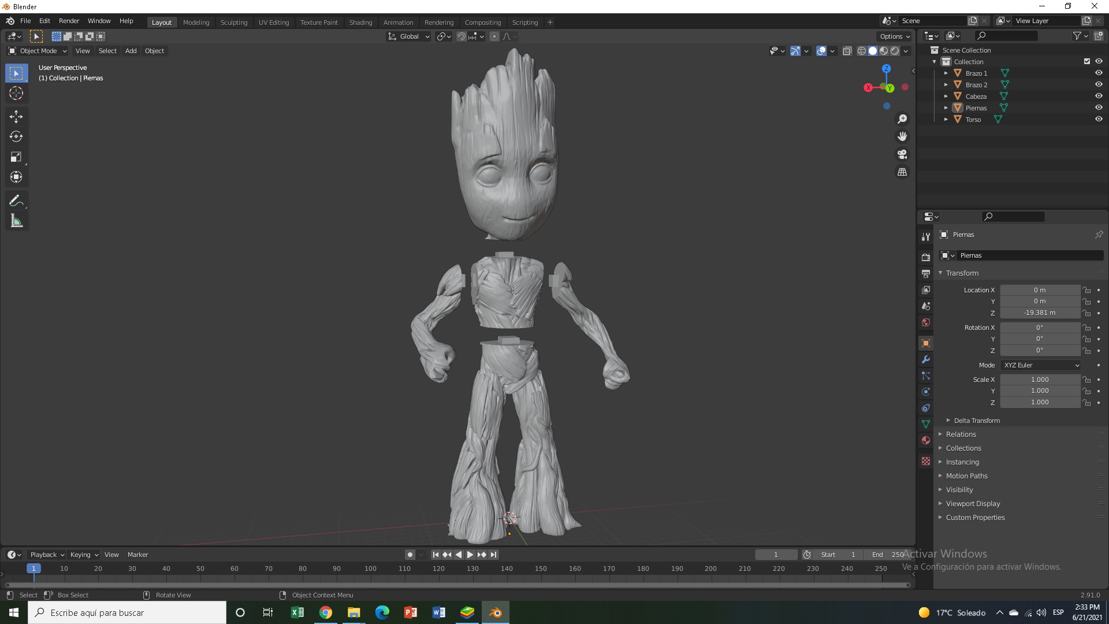Switch viewport to Rendered shading mode

click(x=894, y=50)
